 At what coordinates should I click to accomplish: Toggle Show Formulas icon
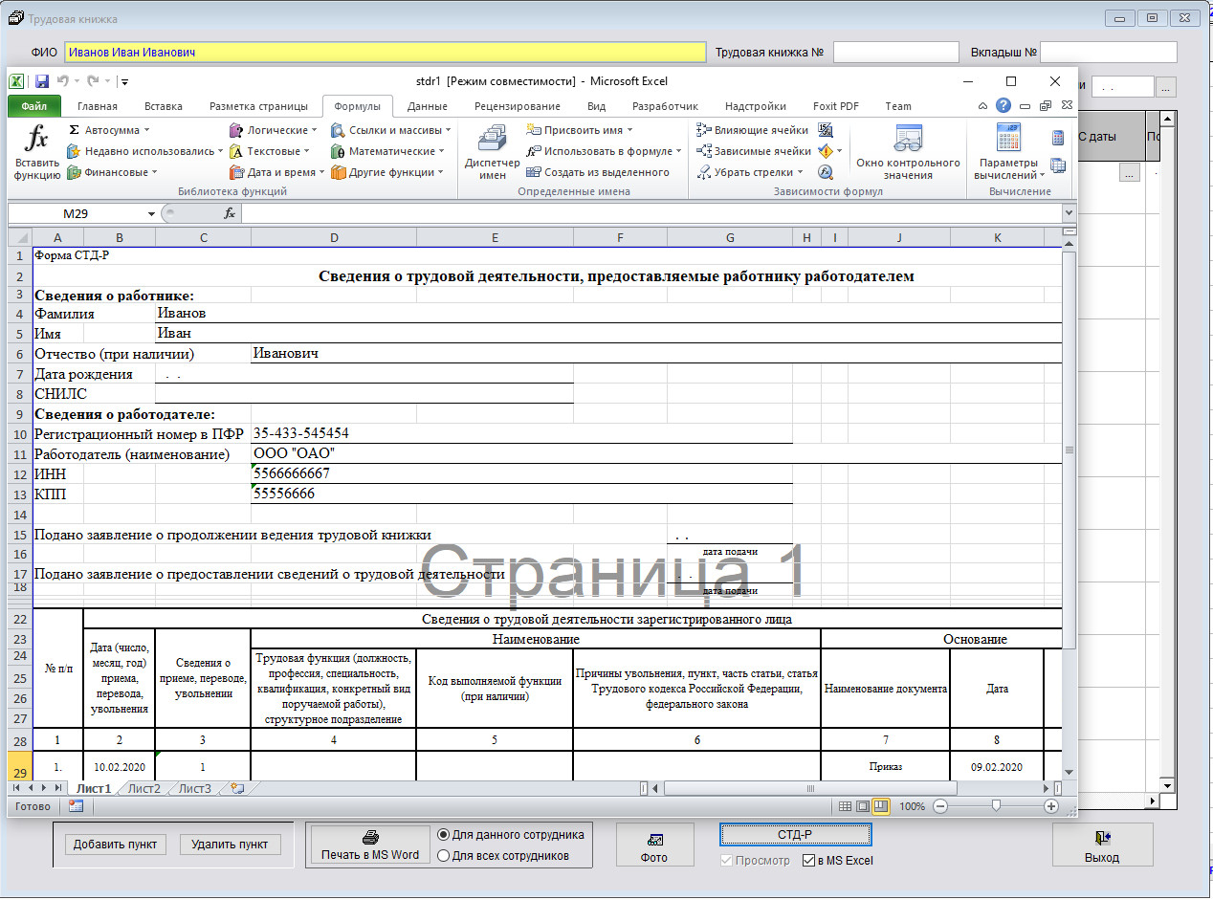click(x=826, y=130)
